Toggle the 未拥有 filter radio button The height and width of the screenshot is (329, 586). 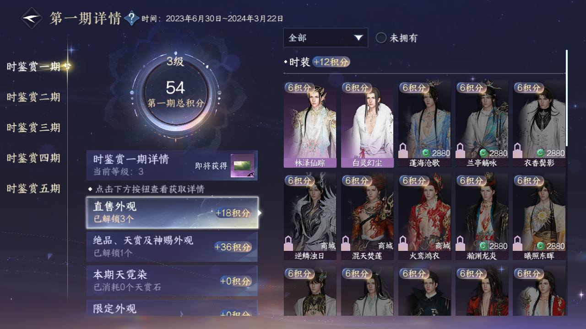tap(381, 38)
